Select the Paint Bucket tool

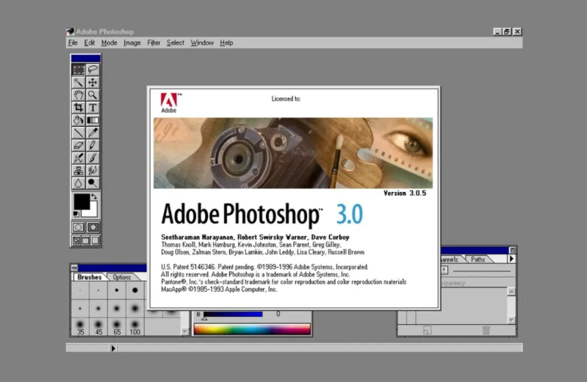[x=79, y=120]
